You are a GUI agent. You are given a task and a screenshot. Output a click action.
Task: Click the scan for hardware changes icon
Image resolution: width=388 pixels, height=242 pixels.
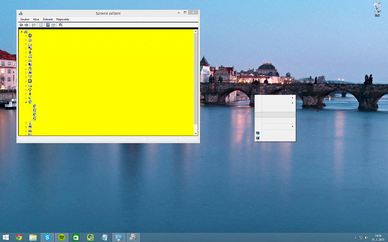(61, 25)
